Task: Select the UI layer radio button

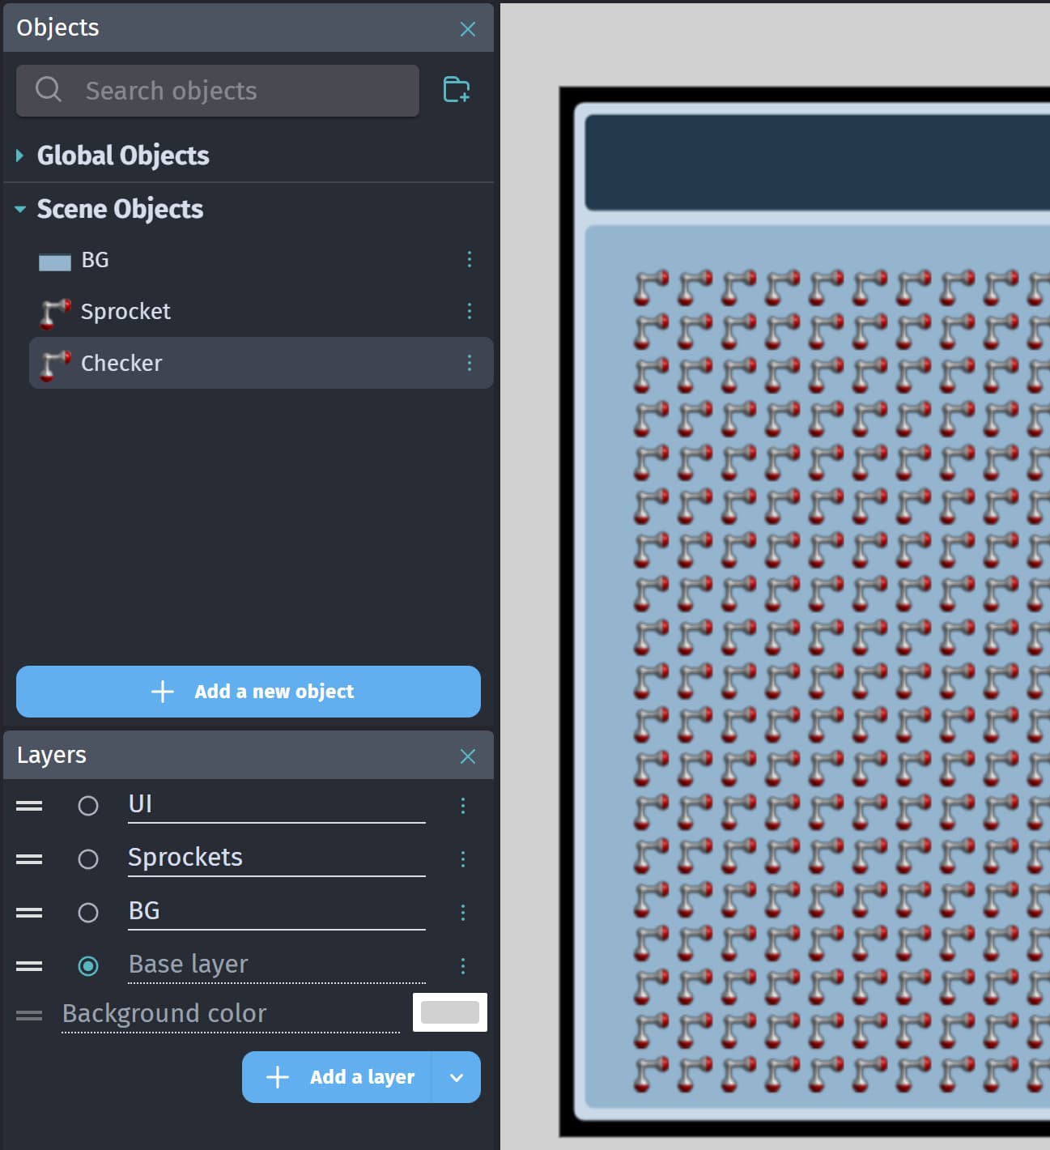Action: click(x=88, y=806)
